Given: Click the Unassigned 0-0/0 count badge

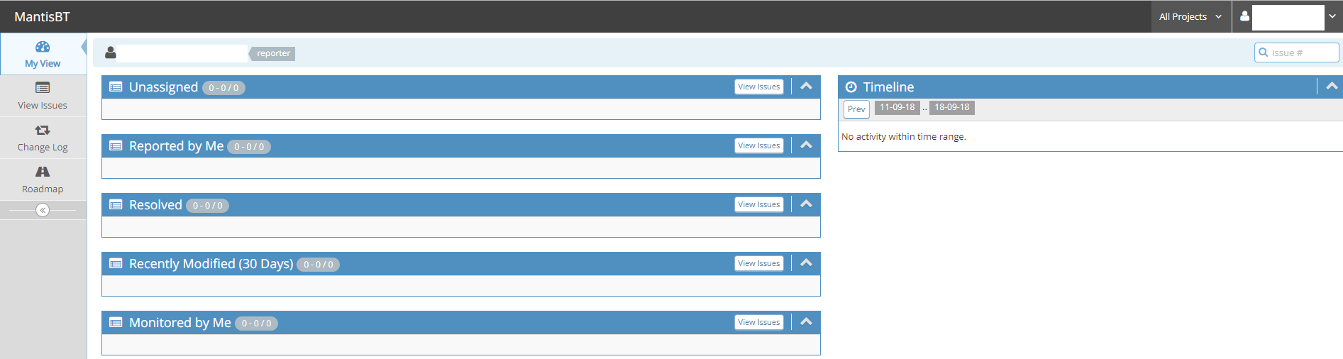Looking at the screenshot, I should tap(223, 88).
